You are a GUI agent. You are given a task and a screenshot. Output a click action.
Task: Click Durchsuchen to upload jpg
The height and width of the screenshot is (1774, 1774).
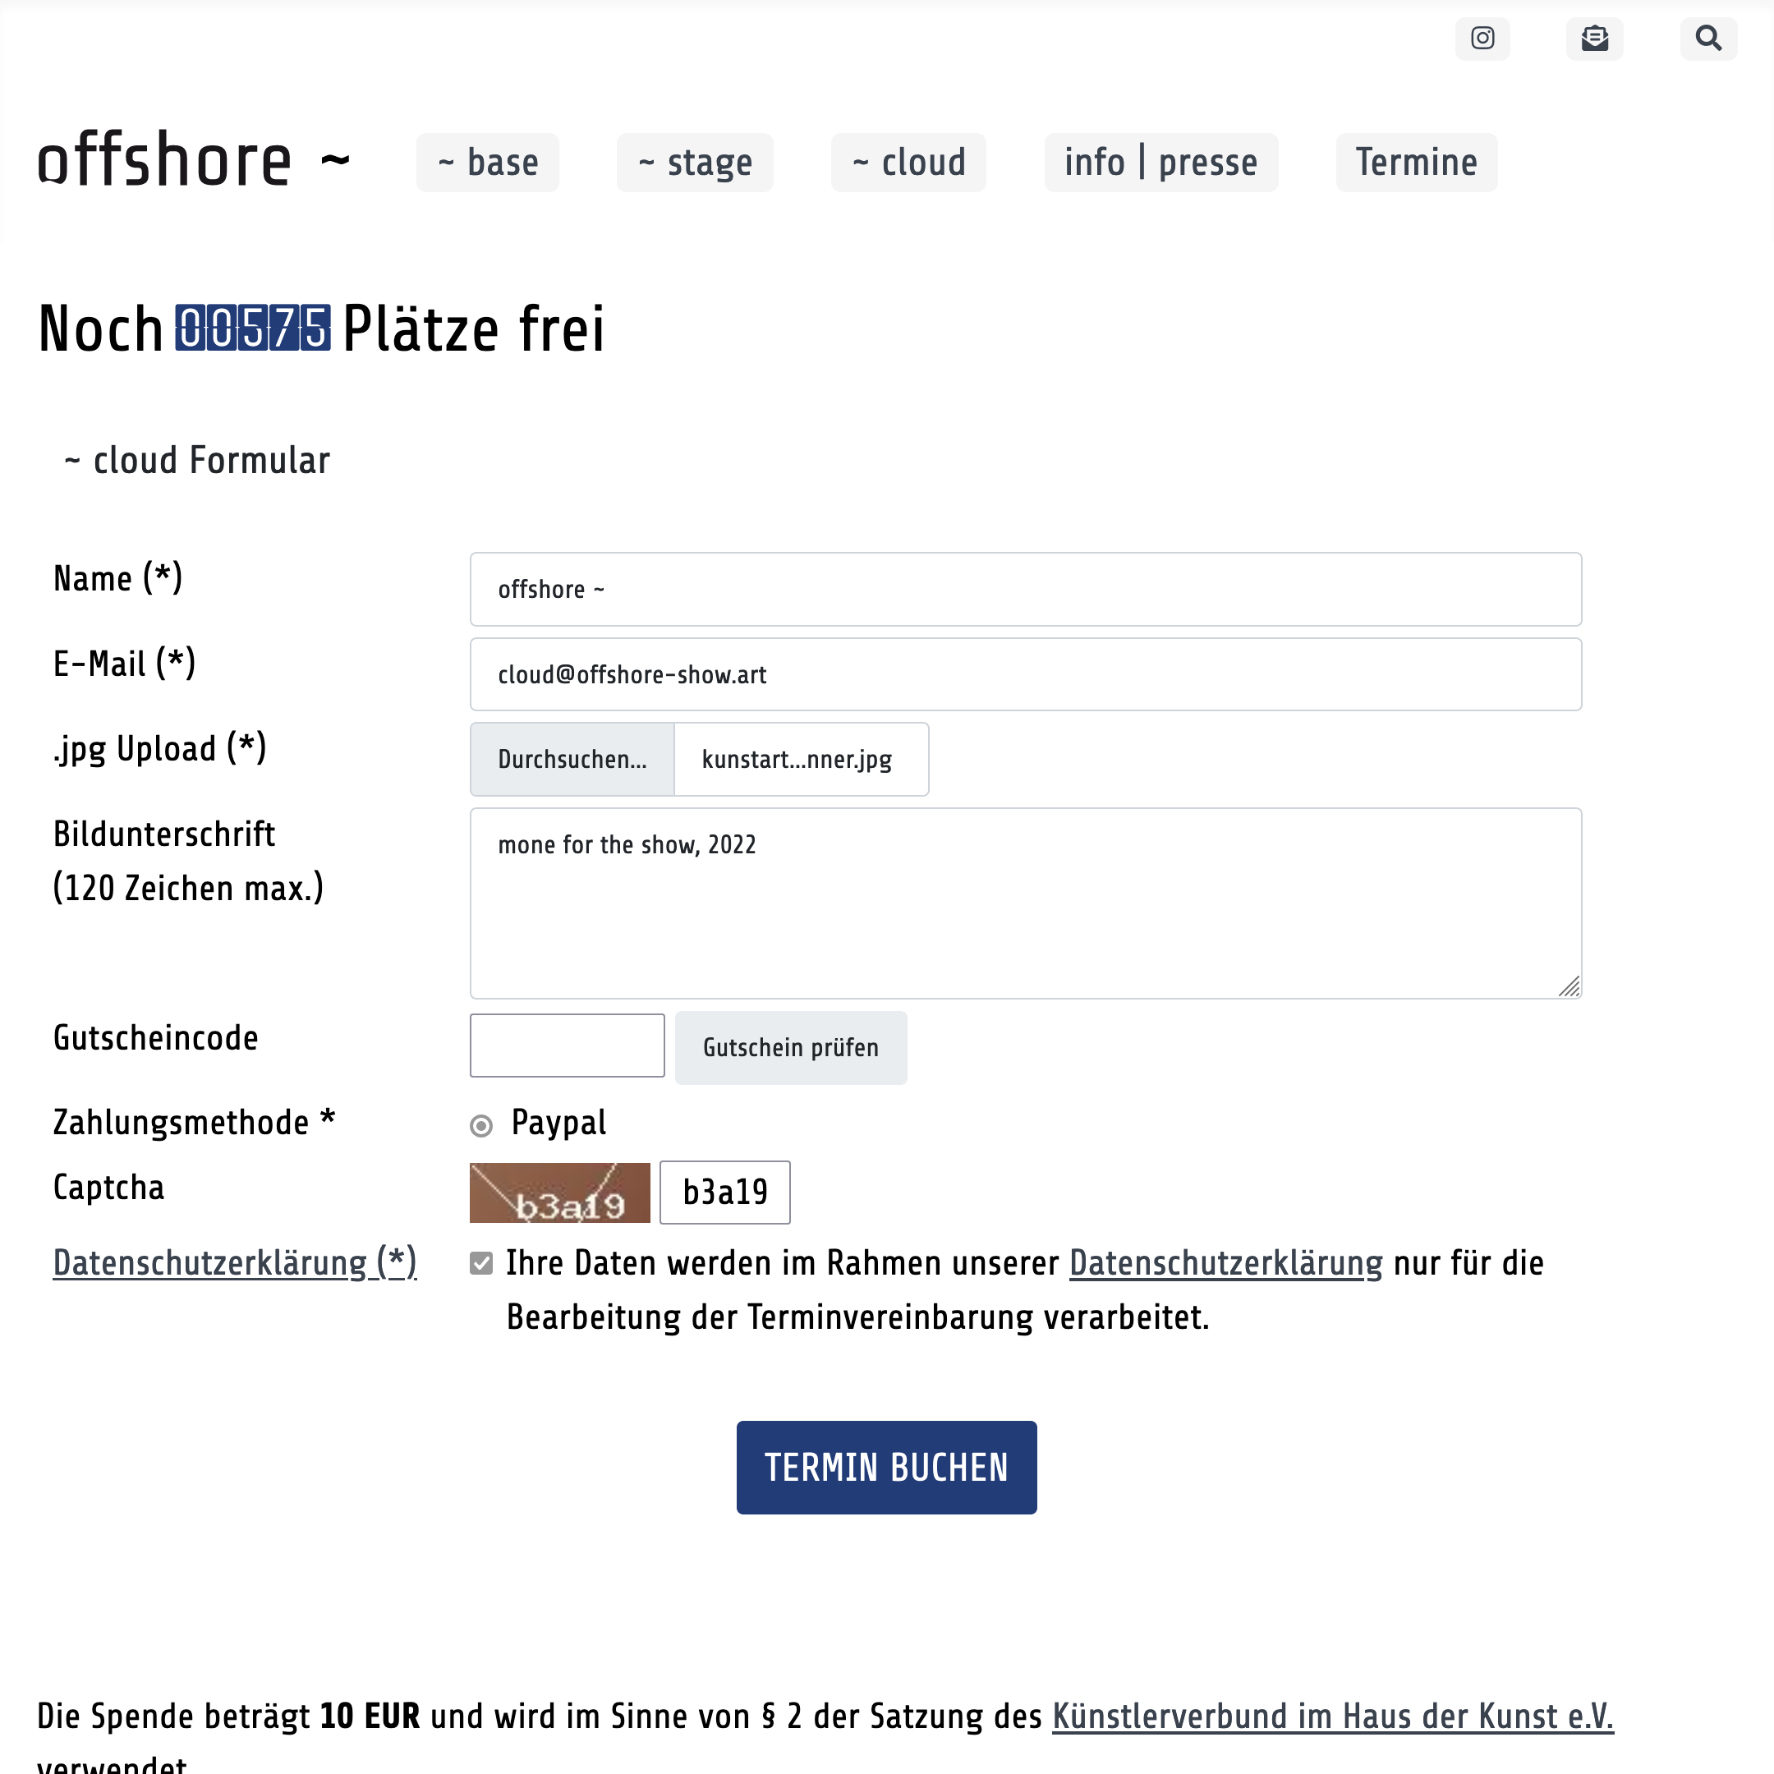[x=572, y=759]
